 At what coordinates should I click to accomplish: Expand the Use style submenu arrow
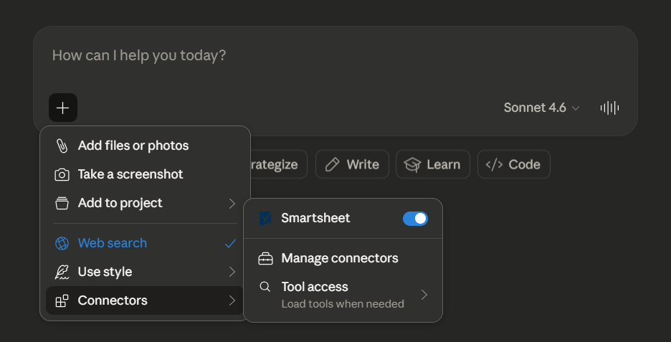(x=232, y=272)
